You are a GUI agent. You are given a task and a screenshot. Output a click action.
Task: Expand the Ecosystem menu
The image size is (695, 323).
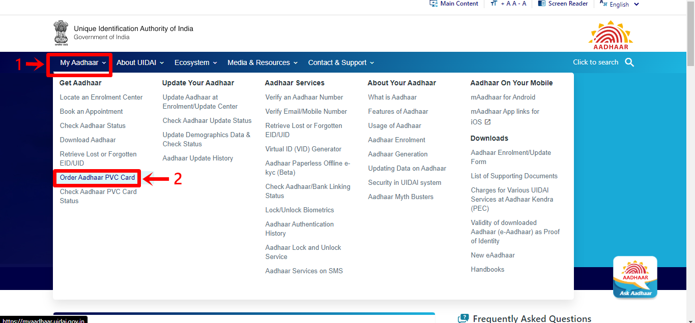tap(195, 62)
